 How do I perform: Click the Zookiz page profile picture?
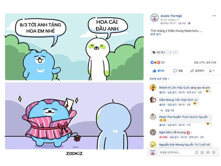(x=154, y=18)
